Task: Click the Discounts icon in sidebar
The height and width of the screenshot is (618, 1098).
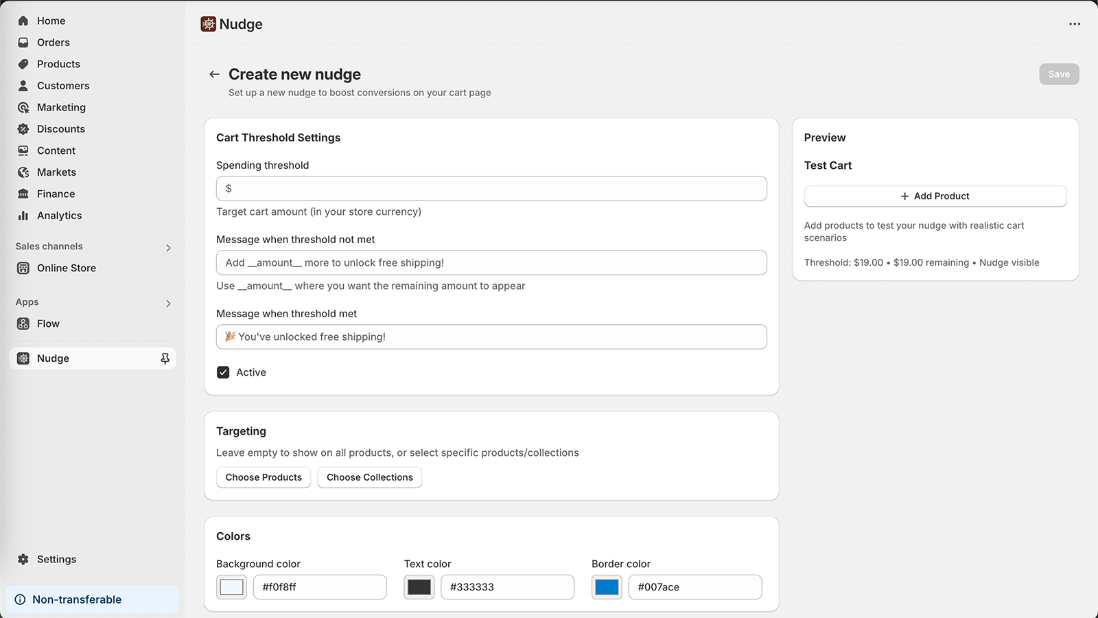Action: tap(23, 129)
